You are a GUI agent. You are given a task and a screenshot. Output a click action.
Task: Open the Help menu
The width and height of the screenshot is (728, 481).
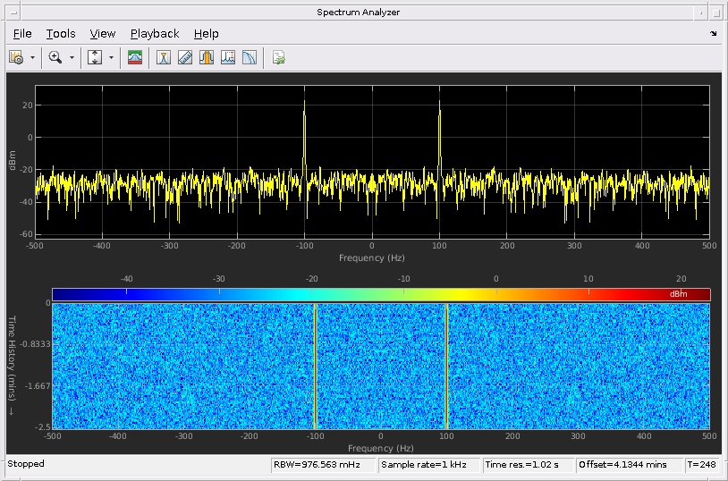[206, 33]
